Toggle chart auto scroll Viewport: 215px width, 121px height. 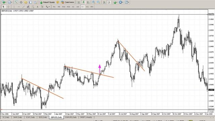104,2
